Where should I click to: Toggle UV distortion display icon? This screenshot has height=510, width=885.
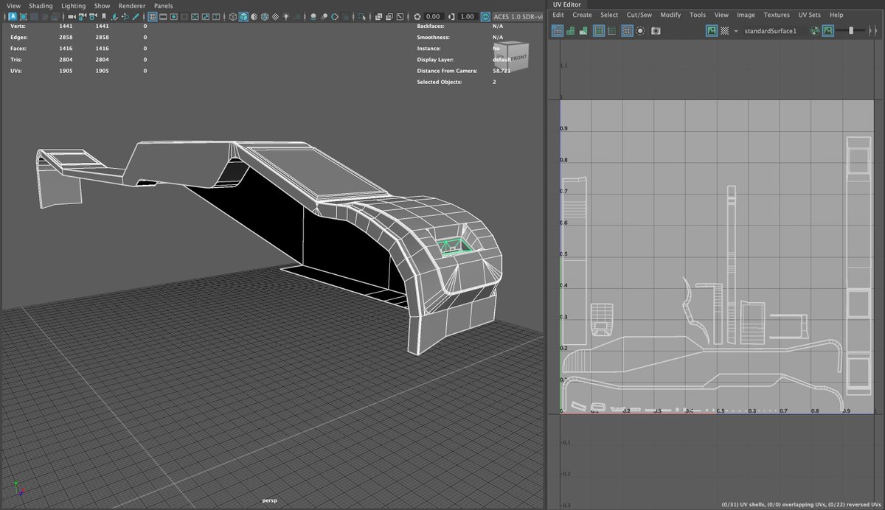point(583,31)
